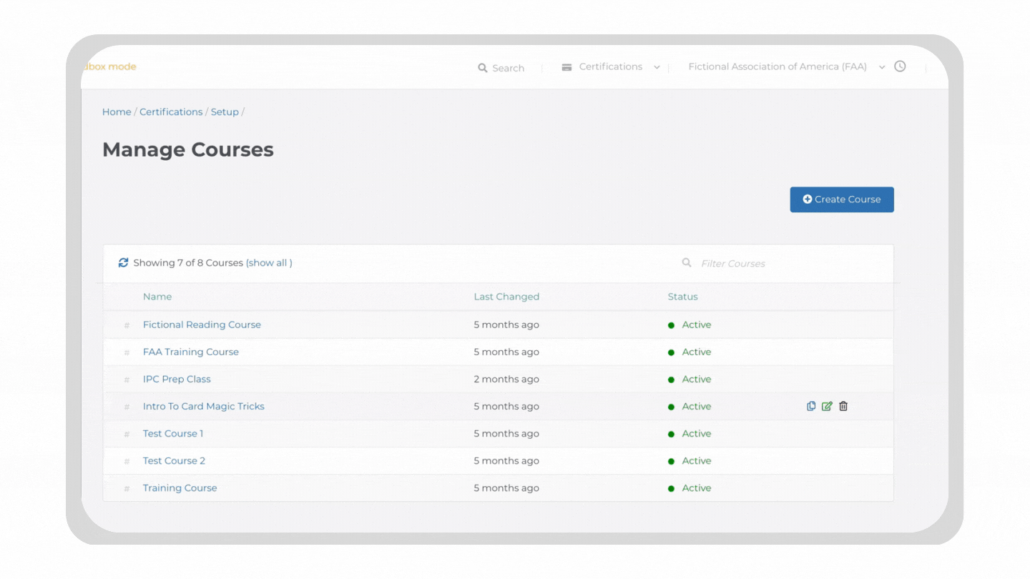1030x579 pixels.
Task: Click '5 months ago' in Test Course 2 row
Action: pos(506,460)
